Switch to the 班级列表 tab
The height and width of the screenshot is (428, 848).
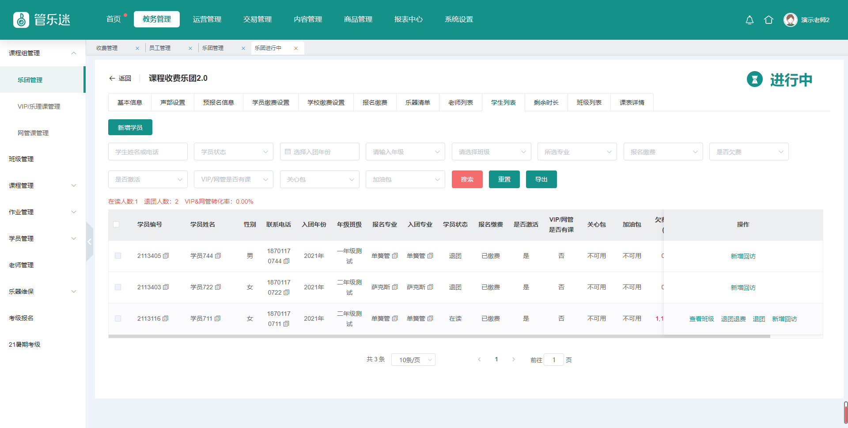click(589, 102)
